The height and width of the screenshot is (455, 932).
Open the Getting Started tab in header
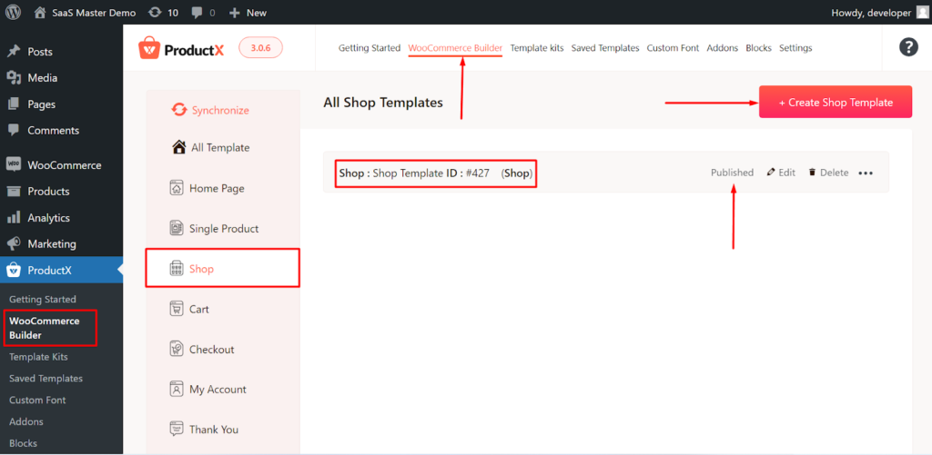coord(370,48)
